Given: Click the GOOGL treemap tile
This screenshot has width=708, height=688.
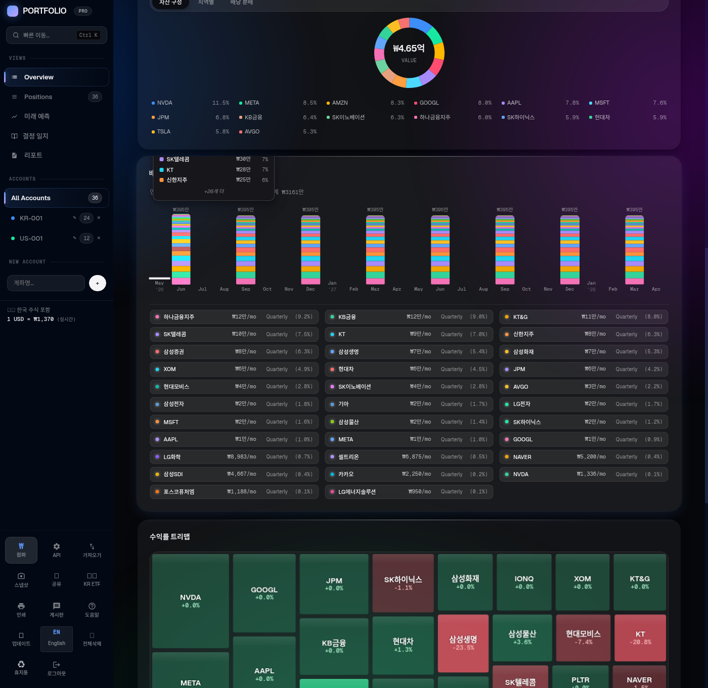Looking at the screenshot, I should click(264, 593).
